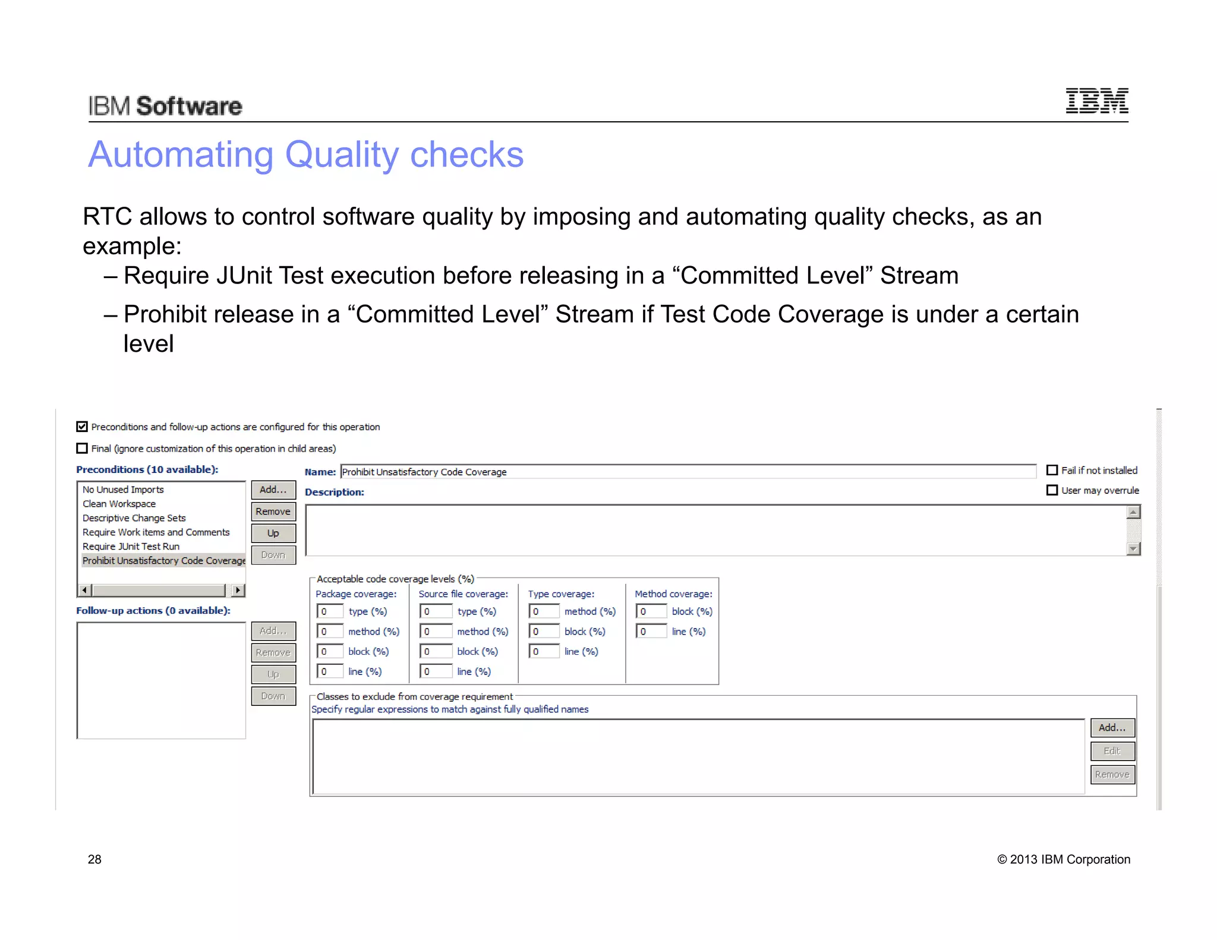Screen dimensions: 1217x940
Task: Click Method coverage line (%) field
Action: (x=651, y=632)
